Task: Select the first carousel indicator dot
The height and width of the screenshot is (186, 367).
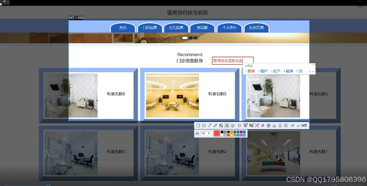Action: click(x=185, y=38)
